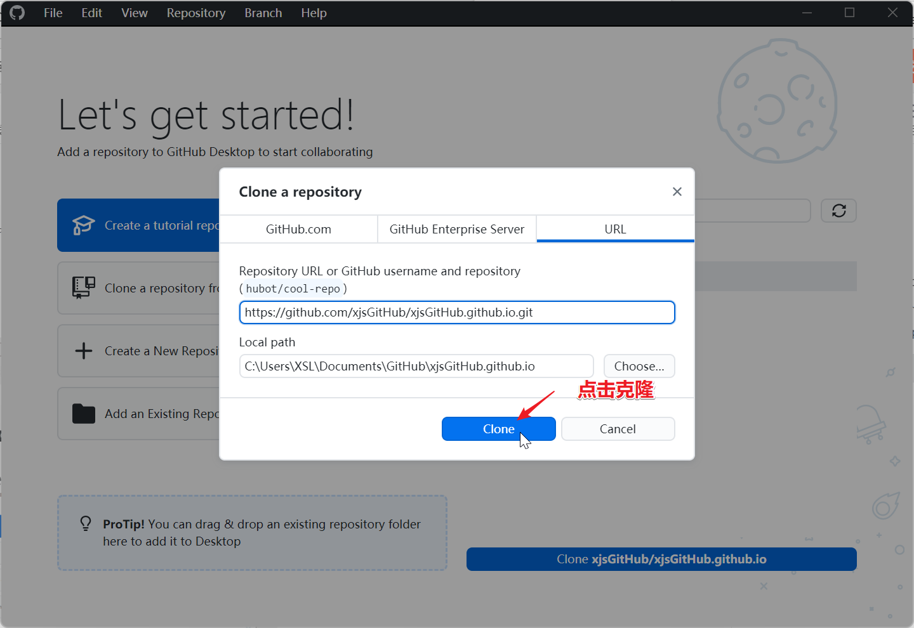
Task: Click the 'Let's get started!' heading
Action: pos(206,115)
